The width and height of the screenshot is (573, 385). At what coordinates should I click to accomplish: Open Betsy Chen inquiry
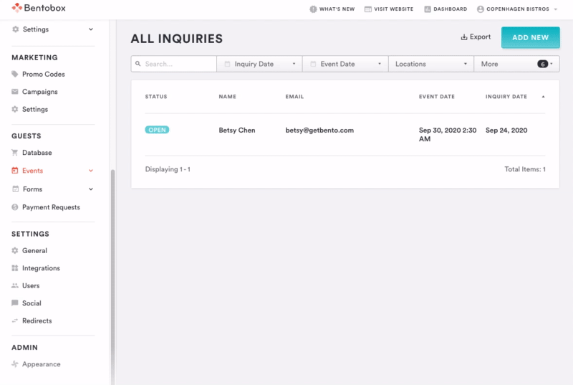(x=237, y=130)
